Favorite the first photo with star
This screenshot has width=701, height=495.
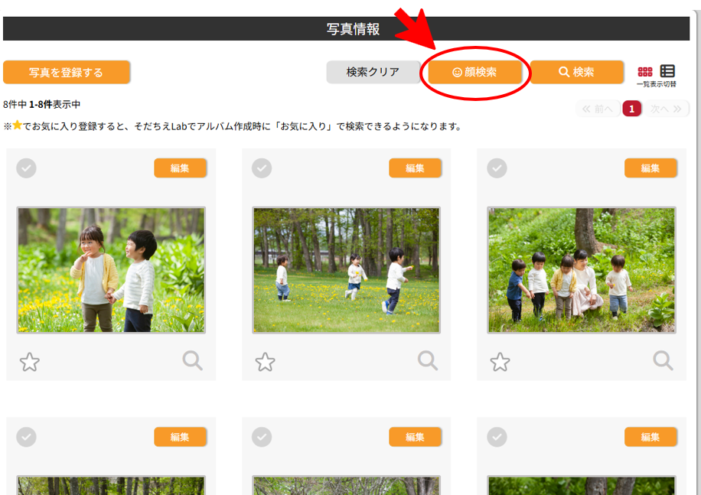[x=30, y=362]
